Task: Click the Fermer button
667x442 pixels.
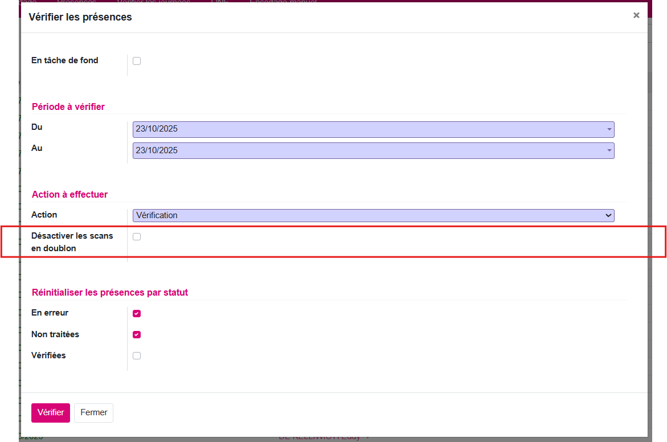Action: (x=93, y=413)
